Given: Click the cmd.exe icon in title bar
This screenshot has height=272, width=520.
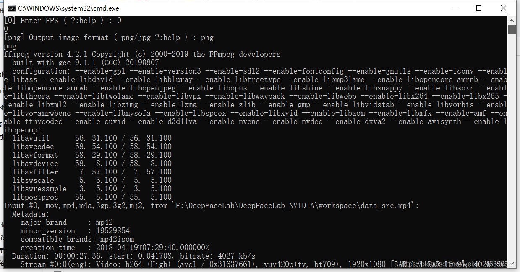Looking at the screenshot, I should 12,8.
